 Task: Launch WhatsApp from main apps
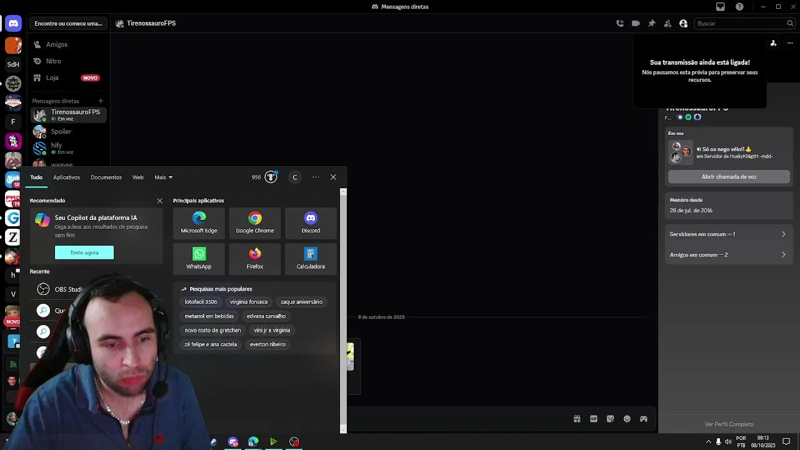coord(199,258)
